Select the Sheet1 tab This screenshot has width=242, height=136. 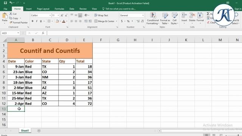click(x=25, y=131)
